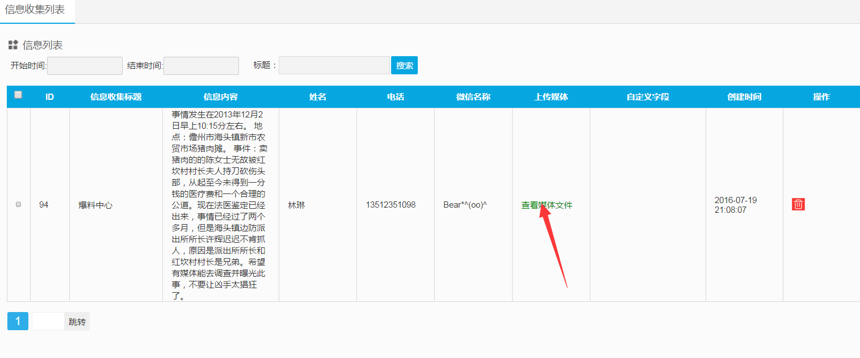Click the 信息收集标题 column header
Viewport: 860px width, 358px height.
(116, 97)
